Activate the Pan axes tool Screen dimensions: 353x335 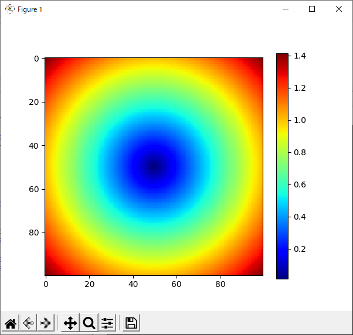70,323
